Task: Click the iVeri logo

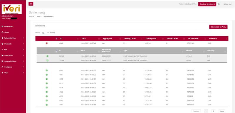Action: (x=11, y=9)
